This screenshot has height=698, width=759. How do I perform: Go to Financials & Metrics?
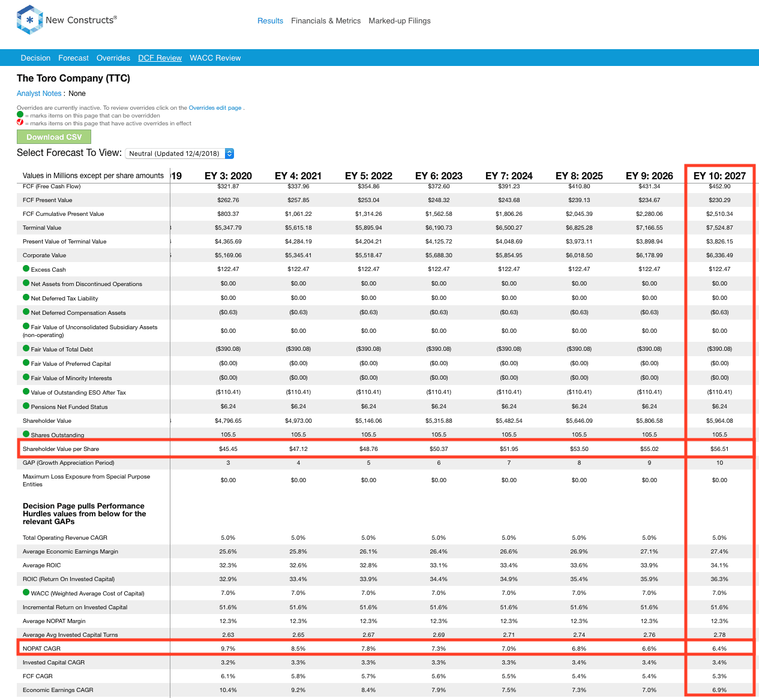point(326,21)
